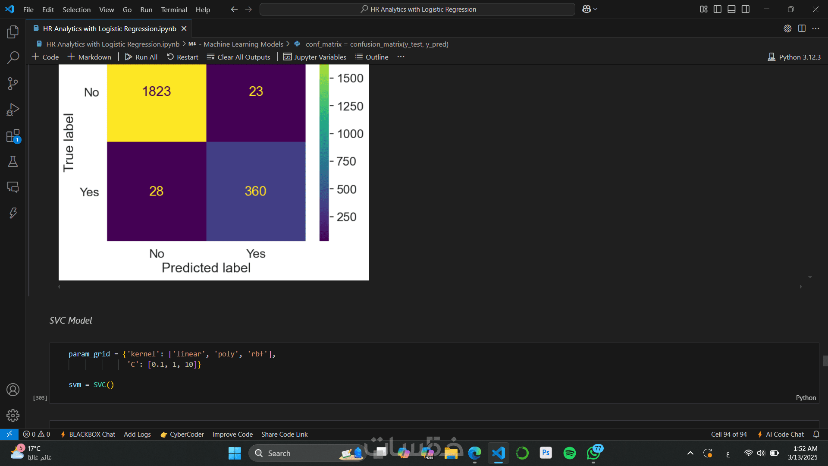This screenshot has width=828, height=466.
Task: Open Manage gear in activity bar
Action: pyautogui.click(x=13, y=416)
